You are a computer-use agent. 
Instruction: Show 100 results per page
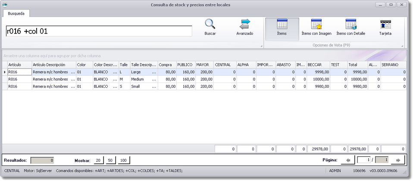124,160
